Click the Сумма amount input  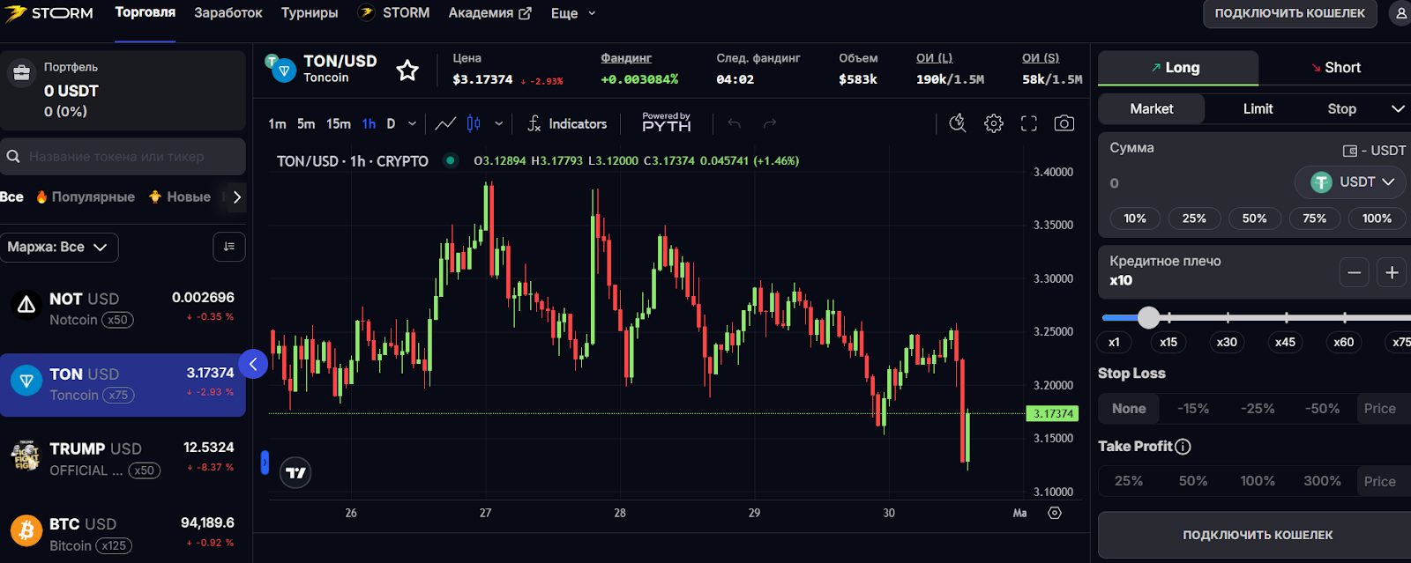click(1195, 183)
